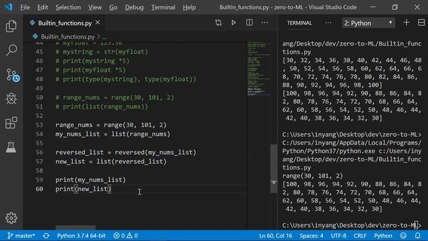Click terminal output 'range(30, 101, 2)'
428x241 pixels.
[312, 175]
